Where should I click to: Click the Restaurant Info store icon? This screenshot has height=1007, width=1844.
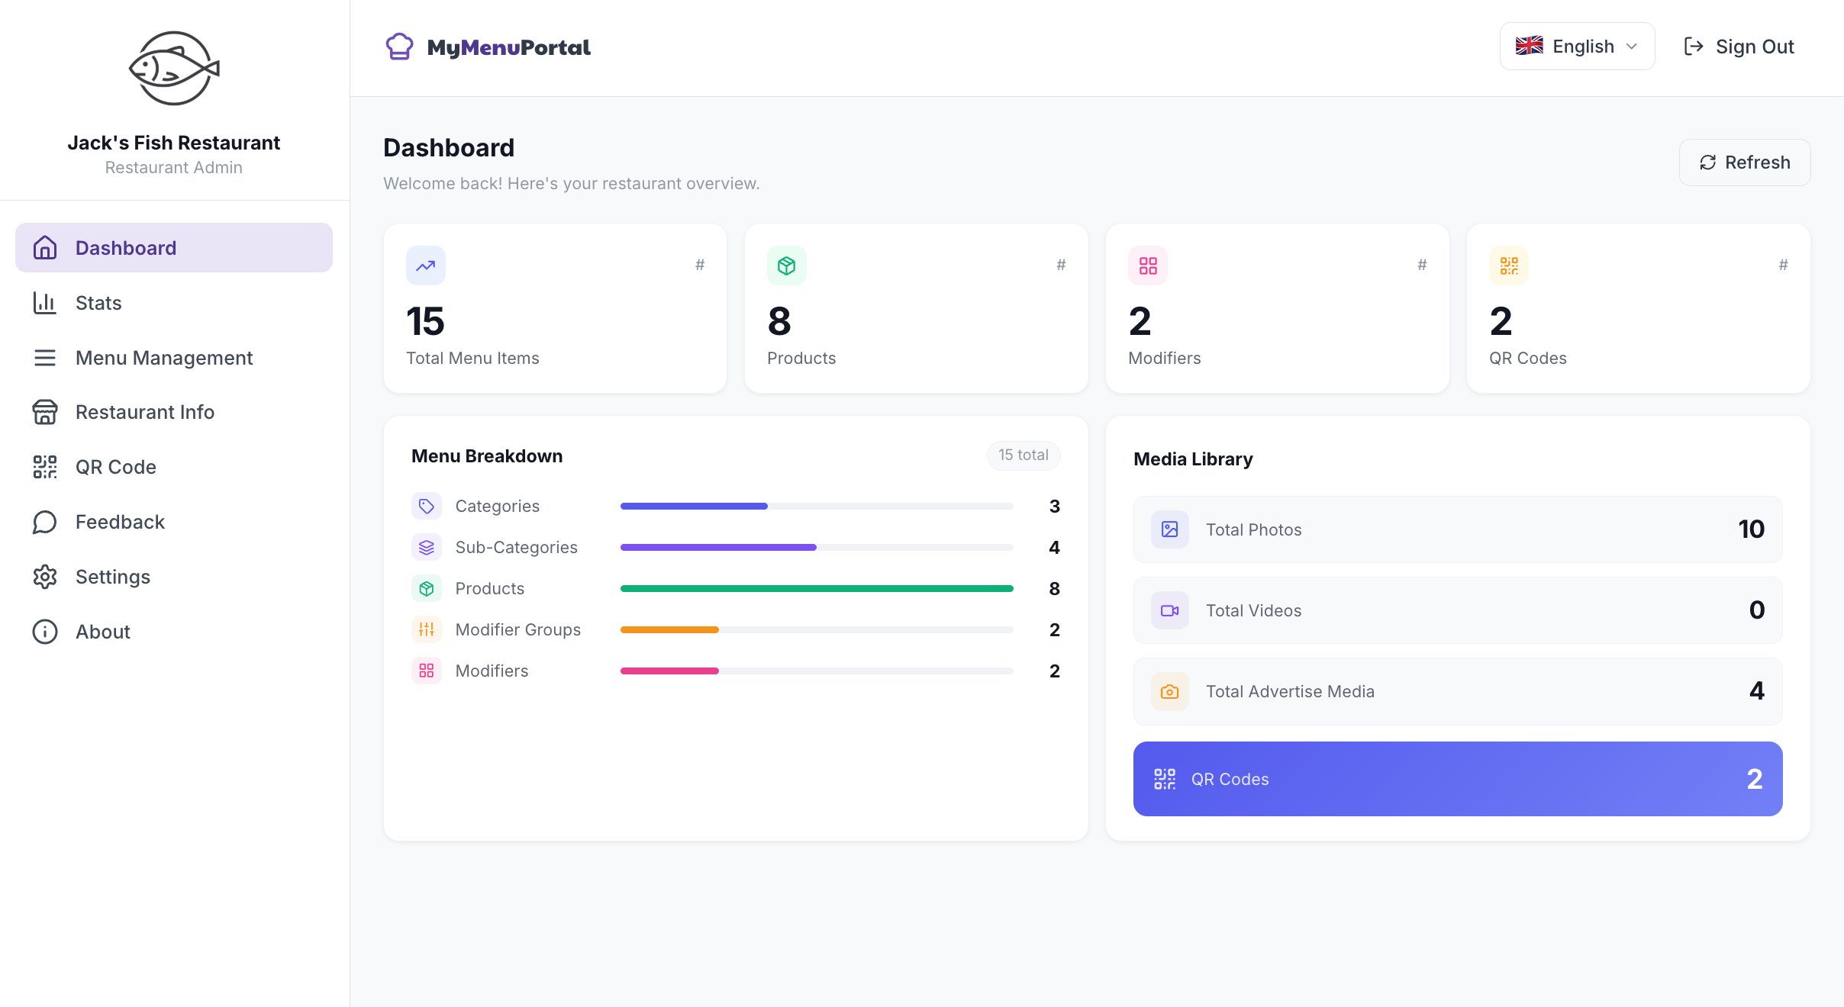coord(45,412)
